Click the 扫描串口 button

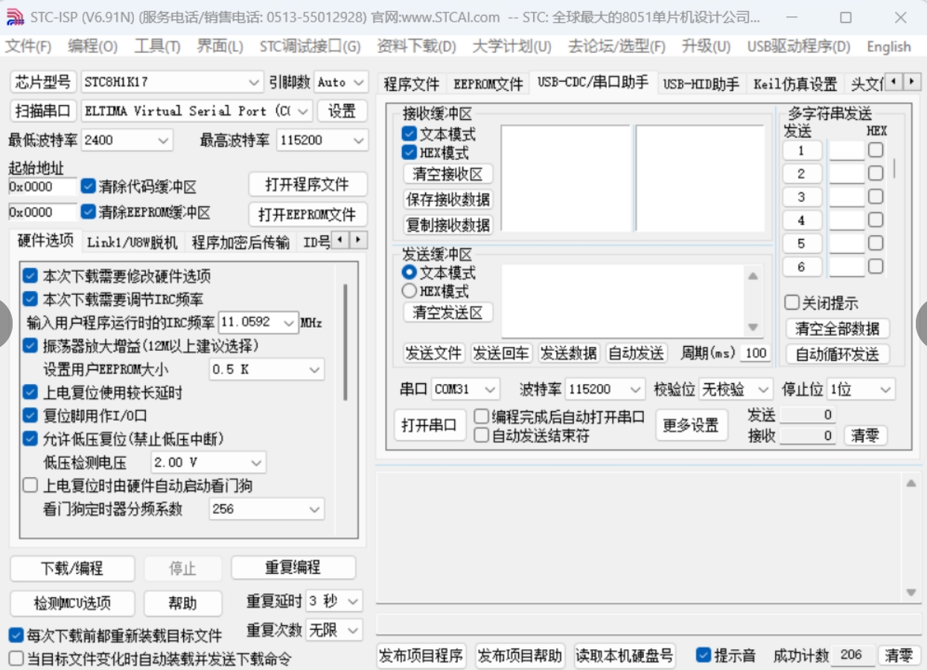(43, 111)
